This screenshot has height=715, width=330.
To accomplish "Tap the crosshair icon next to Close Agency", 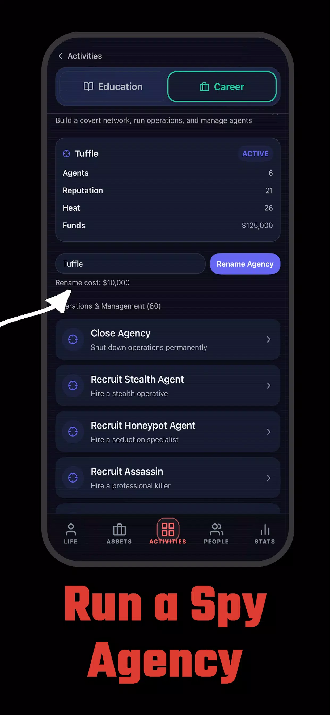I will 73,339.
